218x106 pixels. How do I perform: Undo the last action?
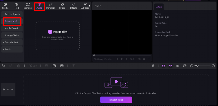tap(3, 66)
